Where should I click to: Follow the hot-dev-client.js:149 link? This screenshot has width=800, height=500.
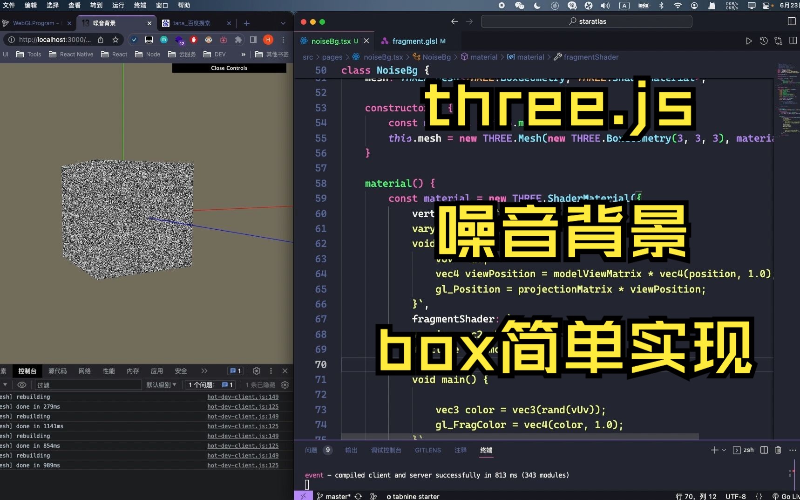[x=243, y=397]
